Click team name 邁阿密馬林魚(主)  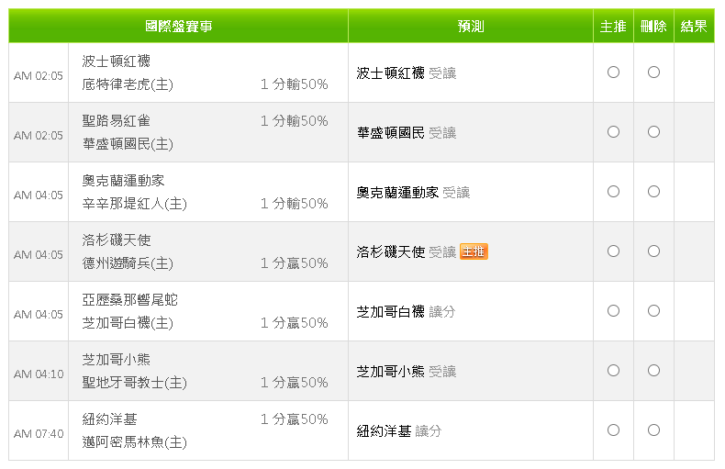tap(135, 442)
